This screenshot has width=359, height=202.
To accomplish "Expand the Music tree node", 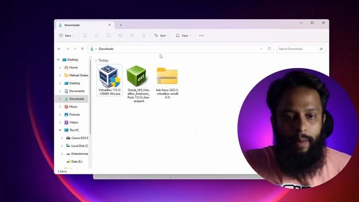I will [x=60, y=107].
